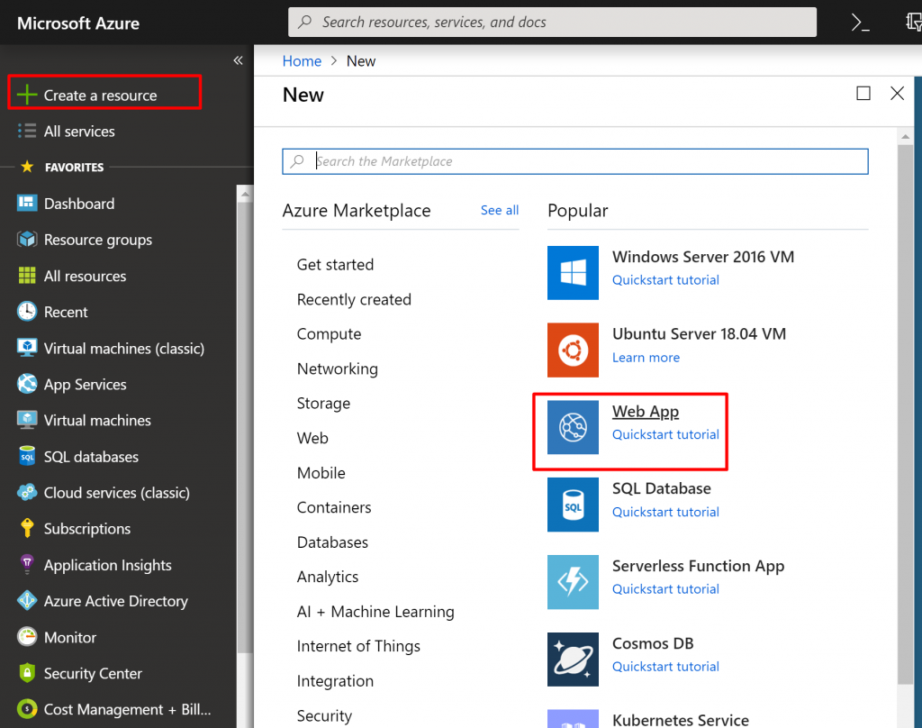The height and width of the screenshot is (728, 922).
Task: Click the Serverless Function App title text
Action: point(698,566)
